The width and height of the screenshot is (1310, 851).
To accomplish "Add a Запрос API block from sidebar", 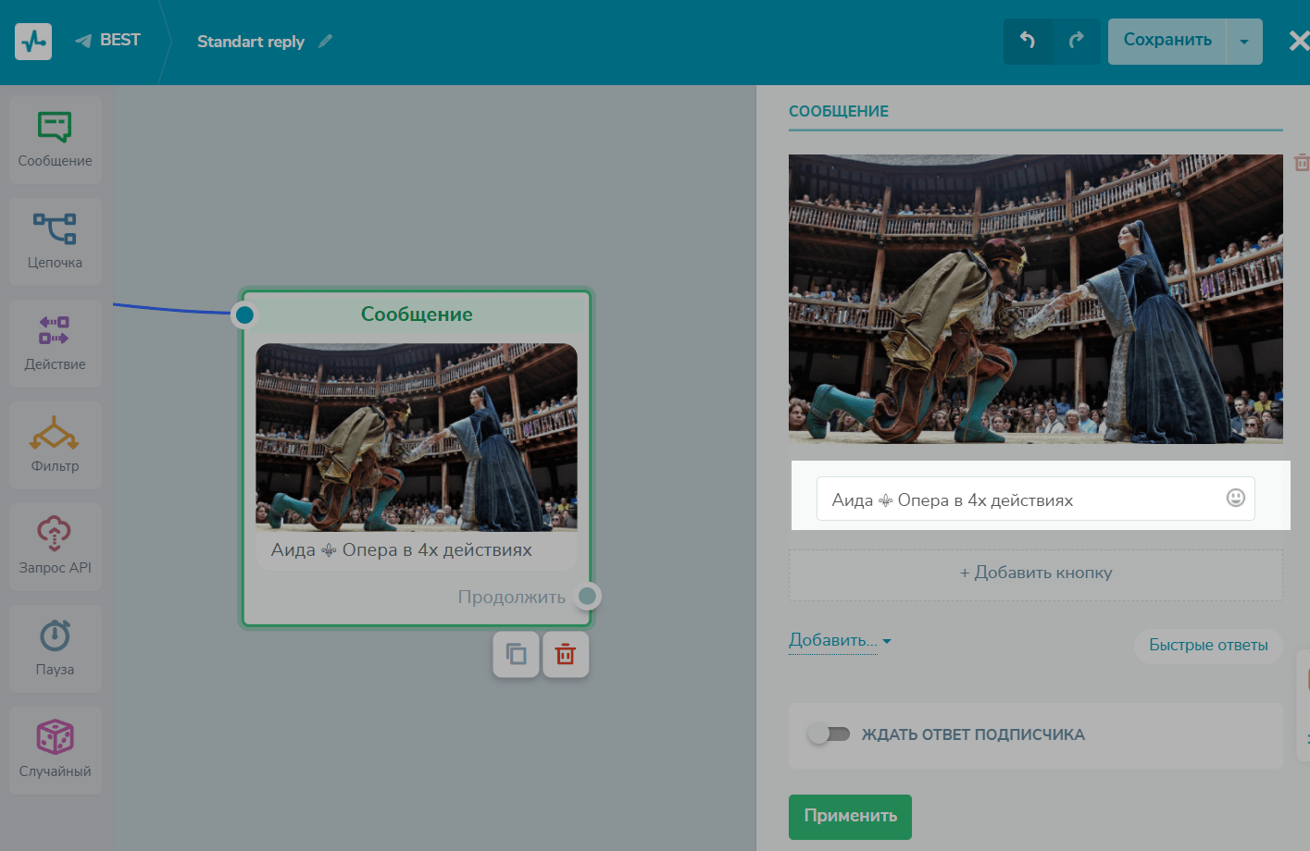I will pyautogui.click(x=56, y=547).
